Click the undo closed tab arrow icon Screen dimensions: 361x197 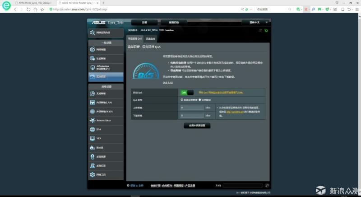349,9
